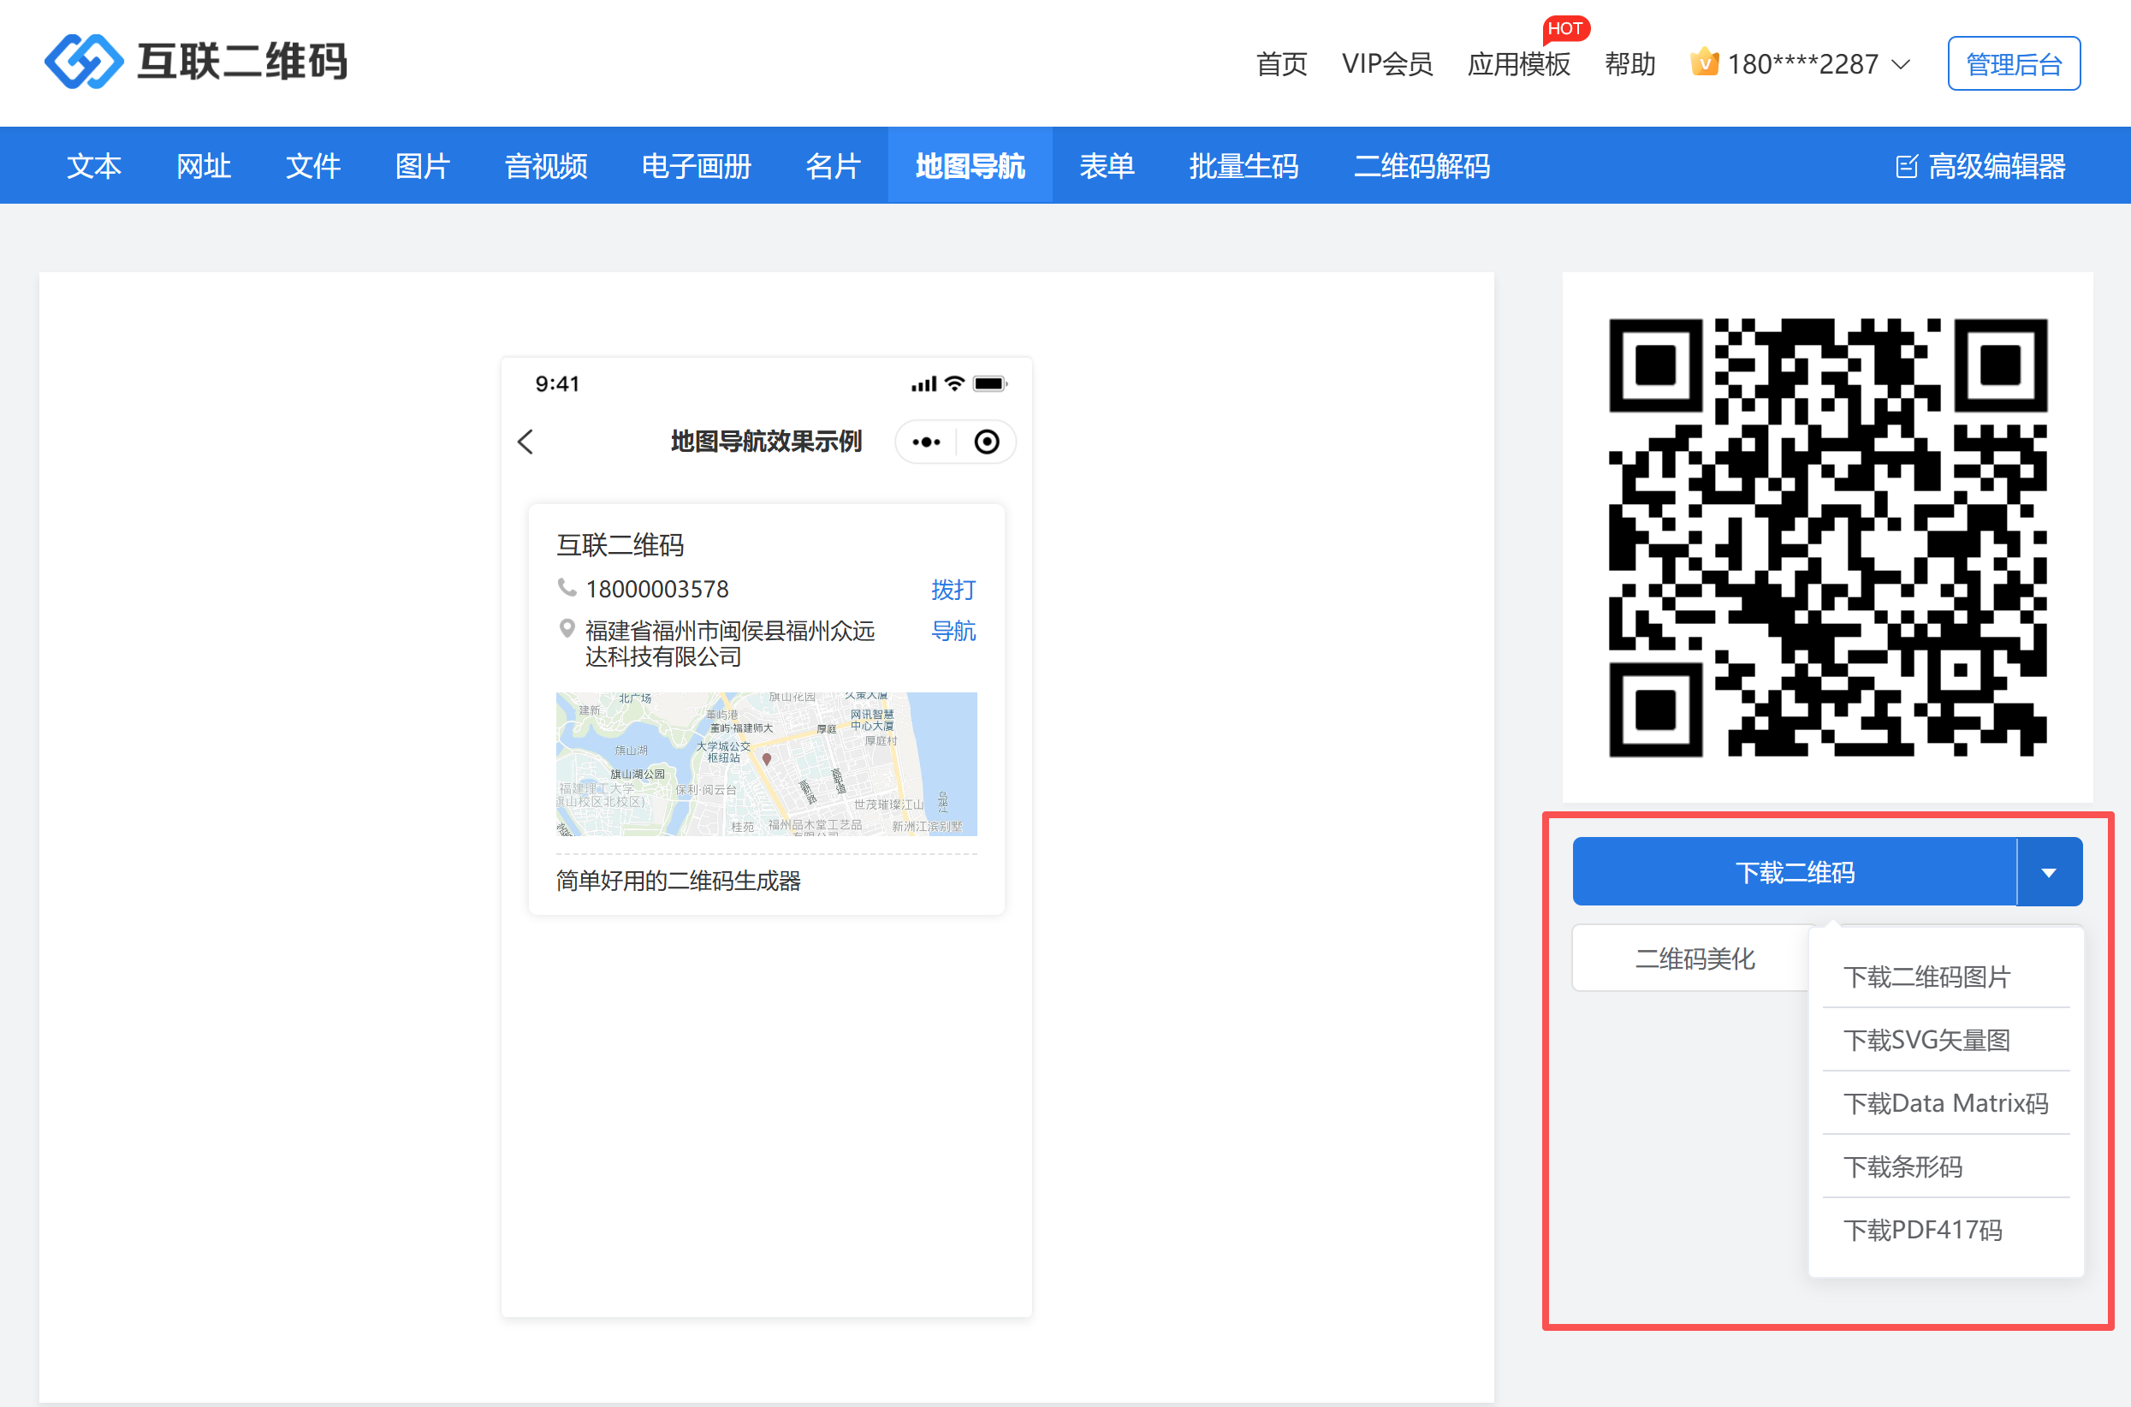
Task: Click the three-dots menu icon in preview
Action: coord(926,442)
